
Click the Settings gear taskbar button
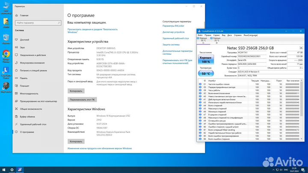click(x=12, y=170)
